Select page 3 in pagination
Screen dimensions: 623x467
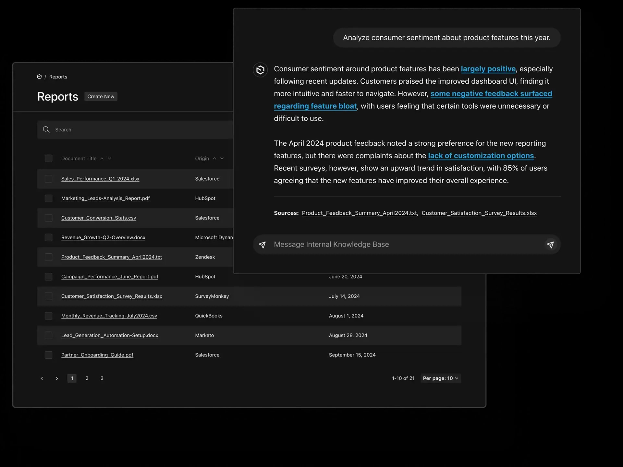tap(102, 378)
